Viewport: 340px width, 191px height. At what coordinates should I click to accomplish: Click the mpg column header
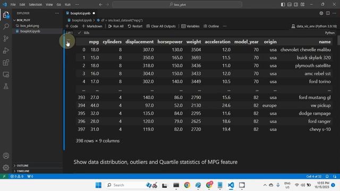(x=93, y=42)
